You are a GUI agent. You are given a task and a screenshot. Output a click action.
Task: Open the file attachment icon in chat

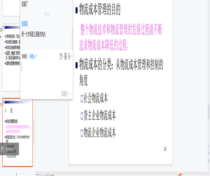point(61,56)
